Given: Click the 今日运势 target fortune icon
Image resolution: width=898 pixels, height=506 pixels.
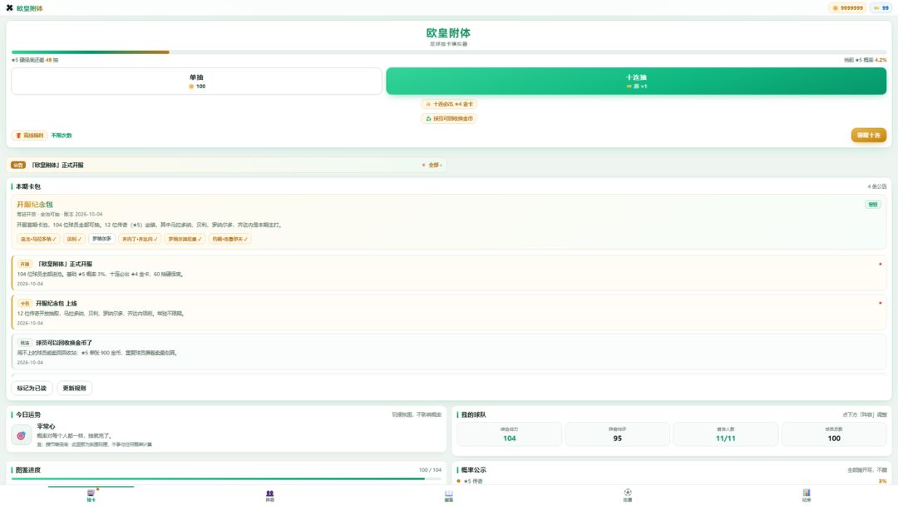Looking at the screenshot, I should pos(21,435).
